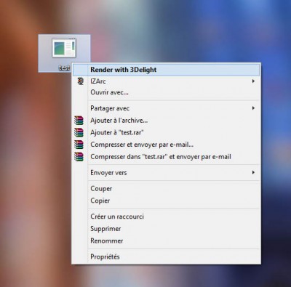Click WinRAR icon beside Ajouter à "test.rar"
291x287 pixels.
(79, 132)
